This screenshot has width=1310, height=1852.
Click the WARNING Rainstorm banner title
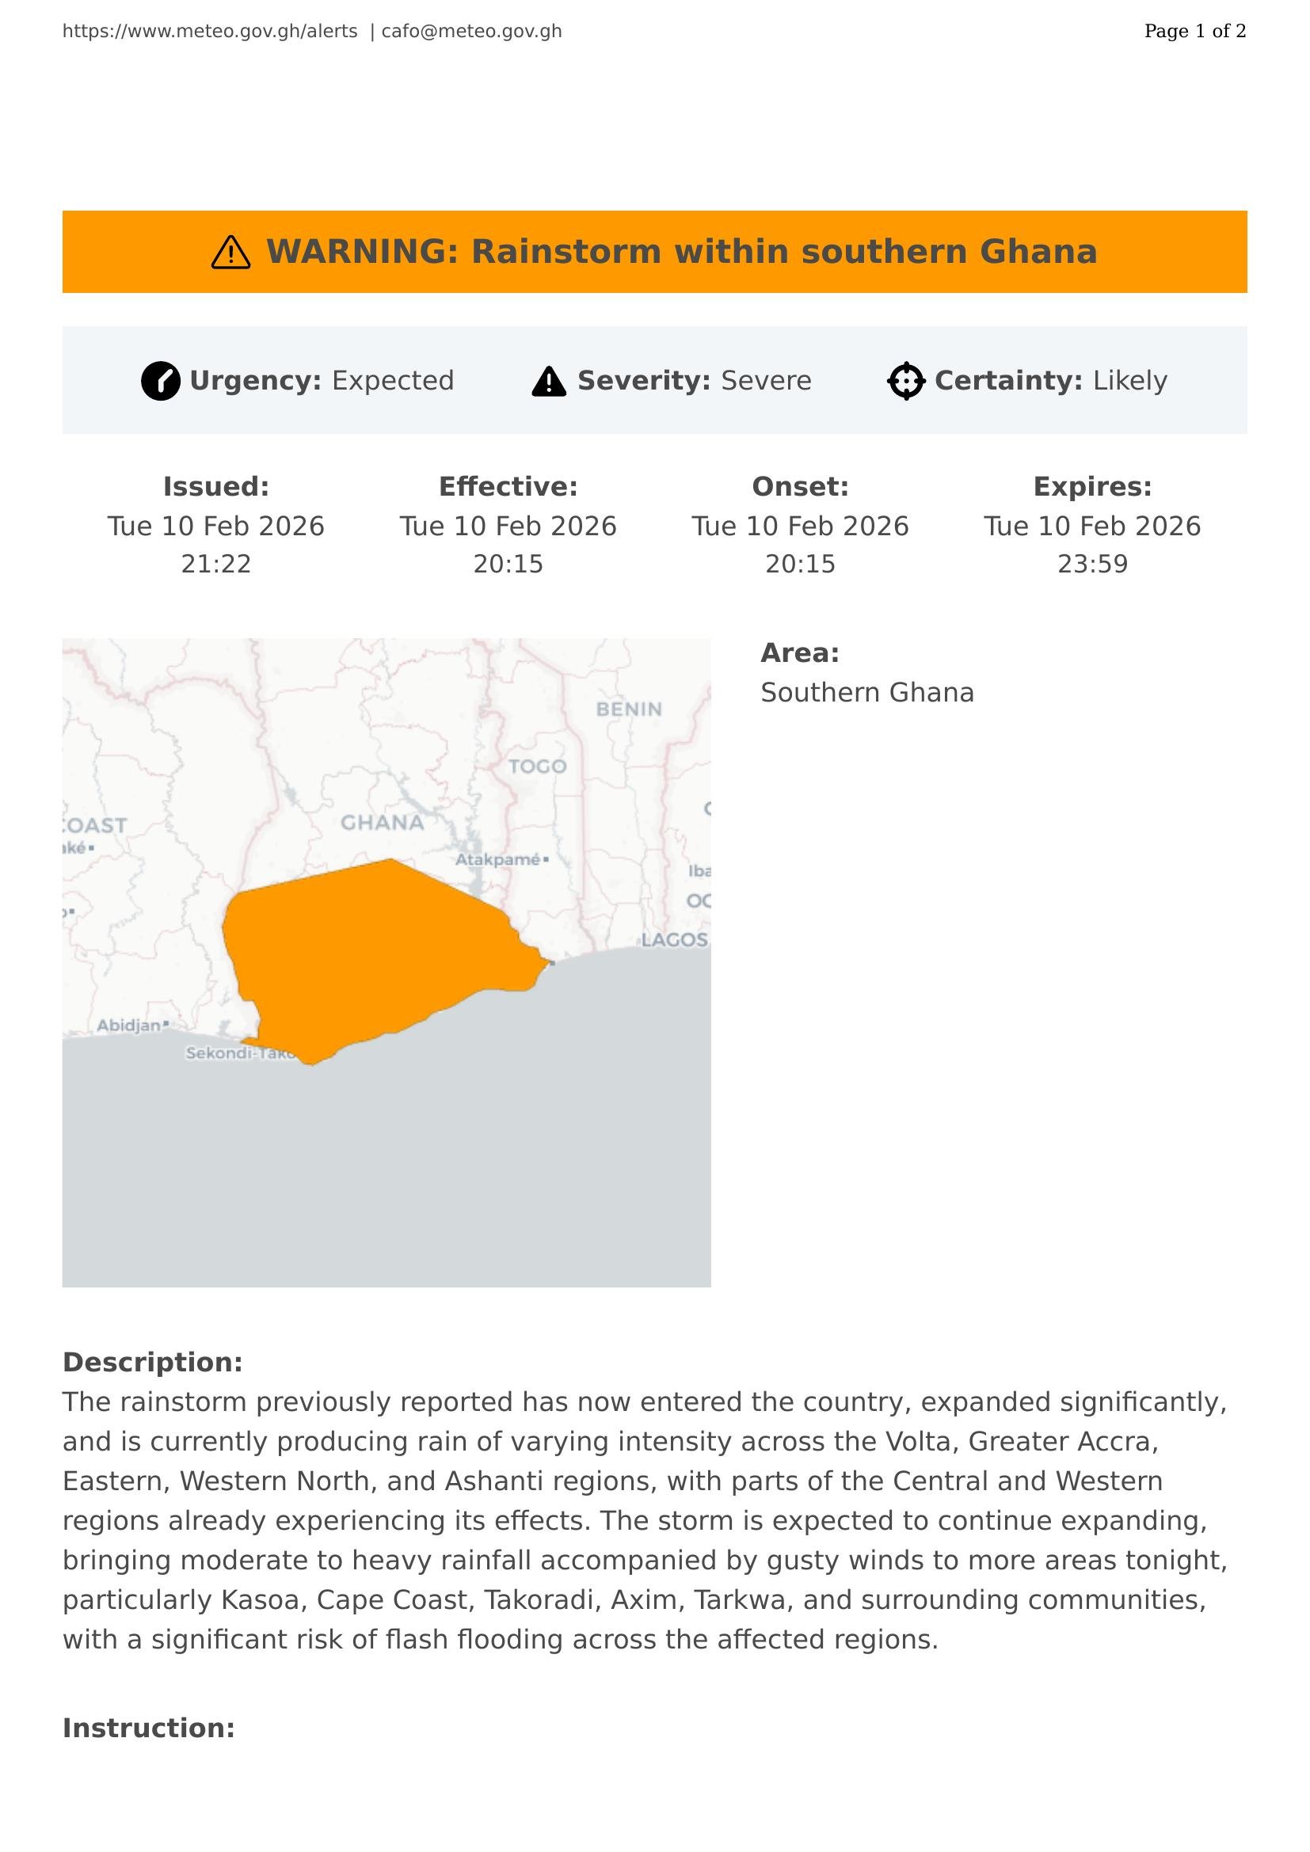[681, 252]
